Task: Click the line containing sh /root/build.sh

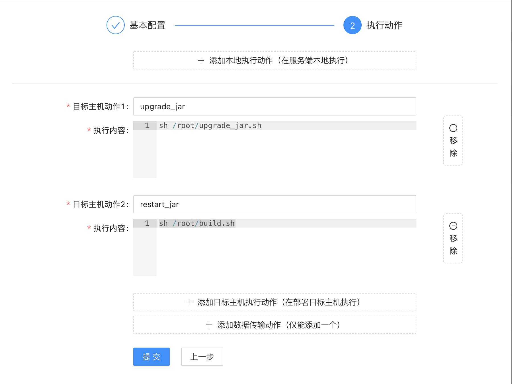Action: [x=197, y=223]
